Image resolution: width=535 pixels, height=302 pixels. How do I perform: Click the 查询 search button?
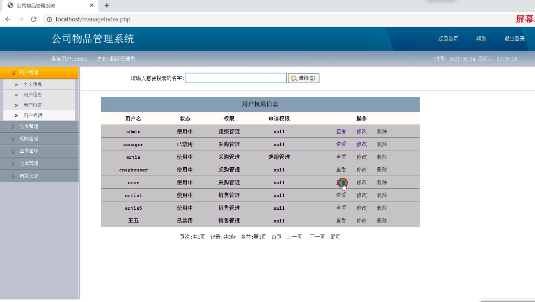[x=304, y=78]
